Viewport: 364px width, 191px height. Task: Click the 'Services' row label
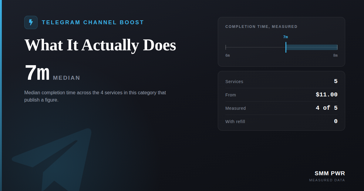[234, 82]
